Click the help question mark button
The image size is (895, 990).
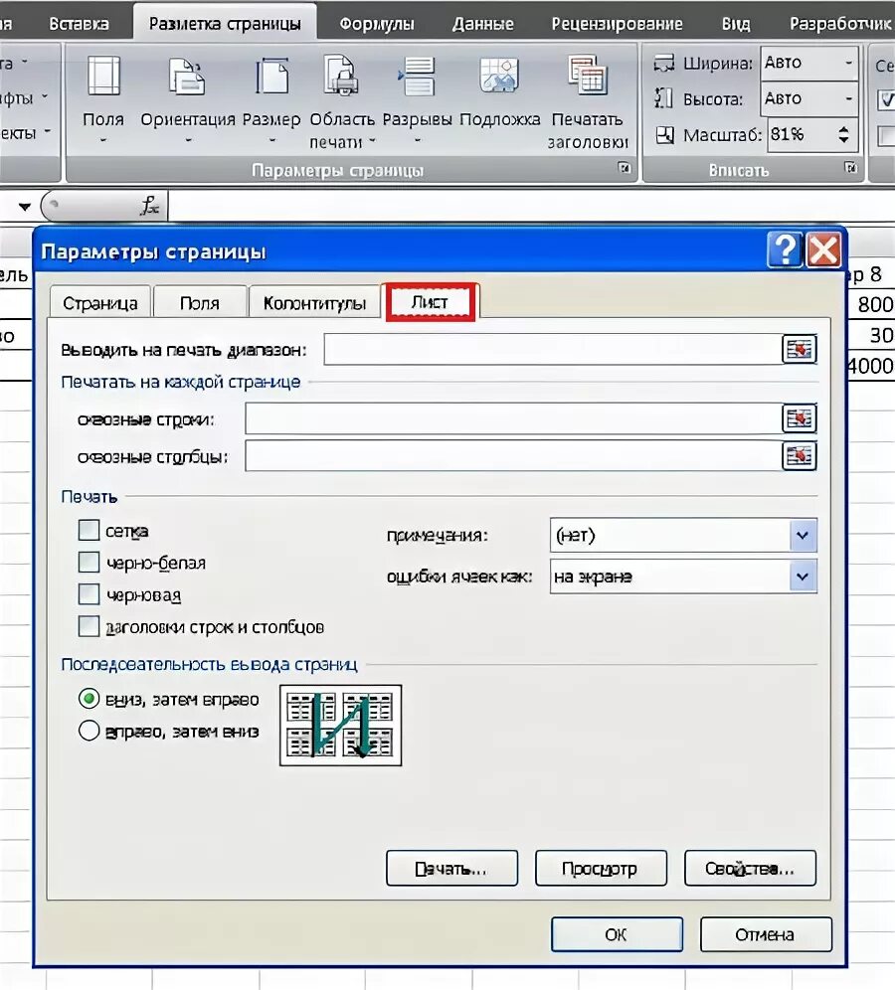(785, 250)
